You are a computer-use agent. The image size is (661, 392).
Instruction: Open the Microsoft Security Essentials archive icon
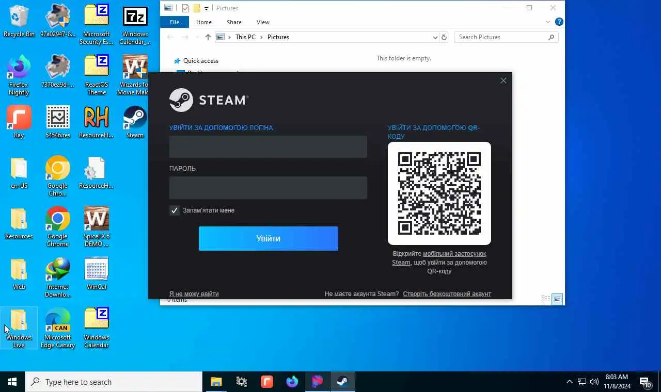click(96, 25)
